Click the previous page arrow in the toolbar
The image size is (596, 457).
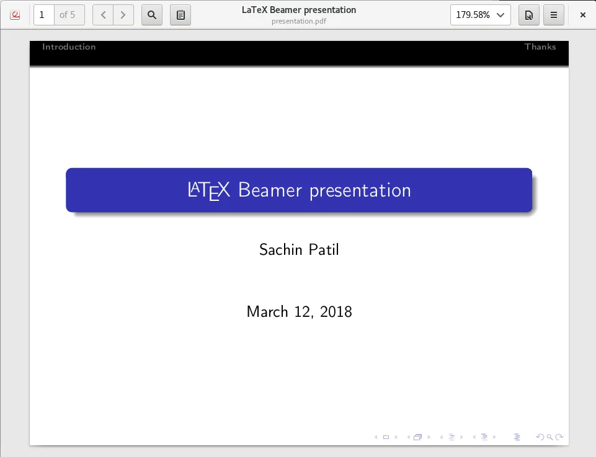pyautogui.click(x=103, y=15)
